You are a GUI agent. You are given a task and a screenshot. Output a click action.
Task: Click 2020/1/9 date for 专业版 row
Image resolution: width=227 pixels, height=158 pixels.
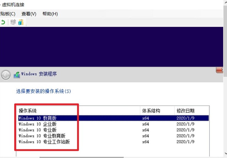pyautogui.click(x=185, y=130)
